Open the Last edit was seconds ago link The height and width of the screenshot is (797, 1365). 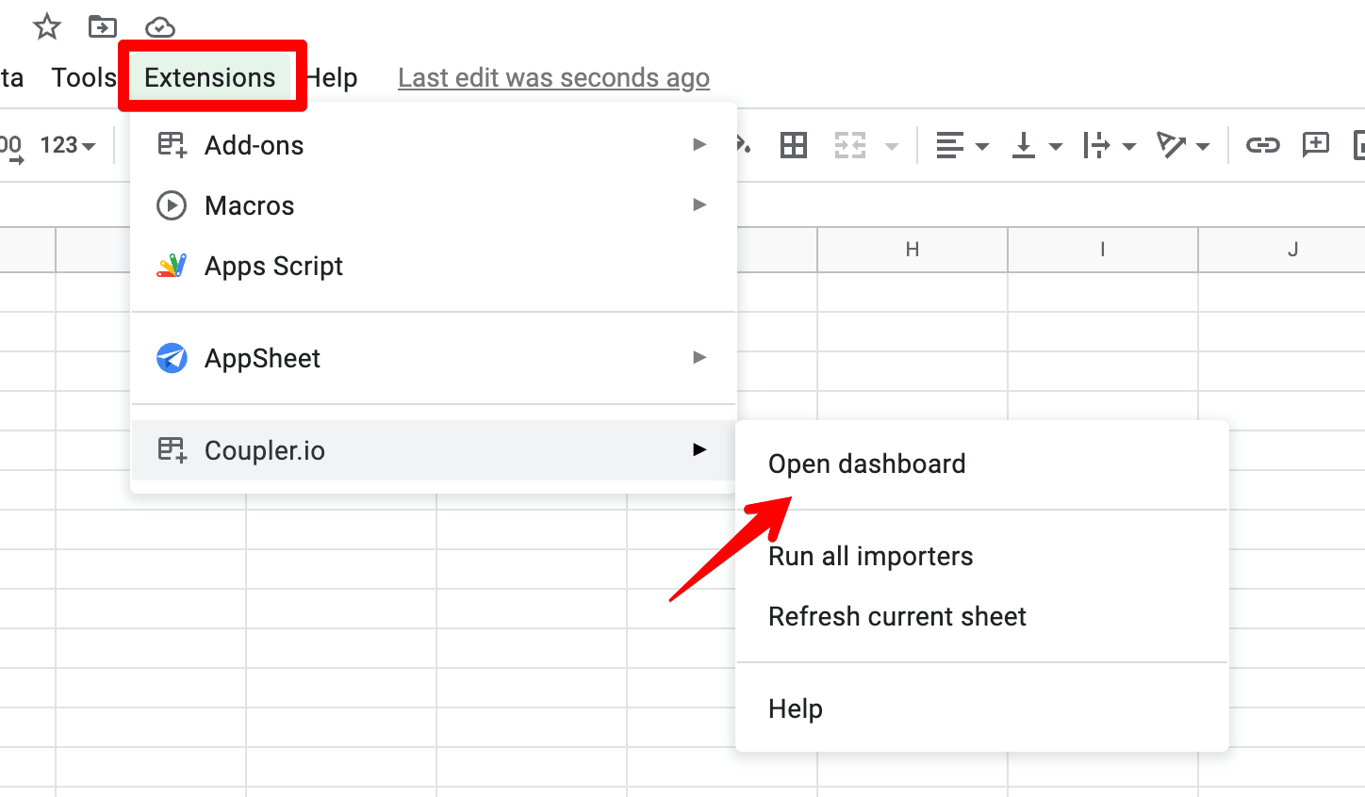[x=553, y=77]
